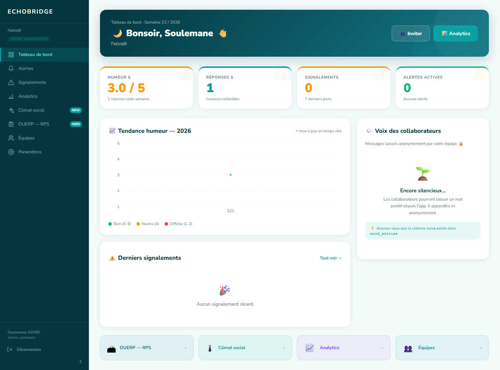Click the FeliciaB company name in sidebar
The image size is (500, 370).
(x=14, y=31)
